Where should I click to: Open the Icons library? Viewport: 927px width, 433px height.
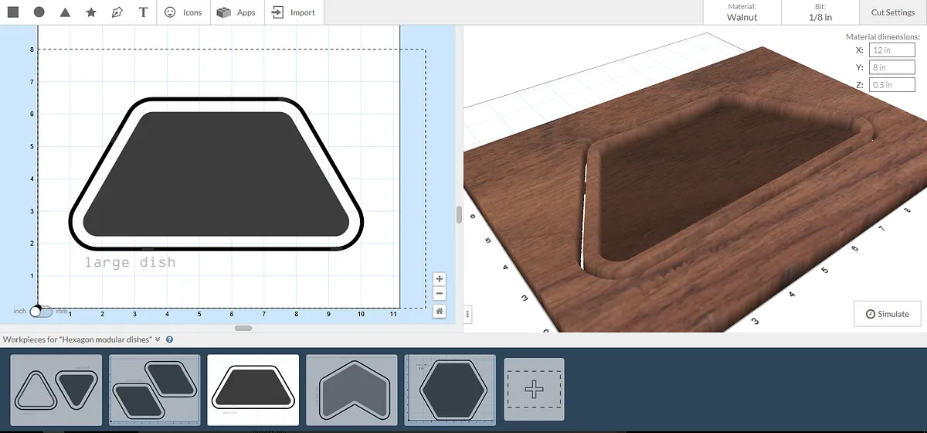click(183, 12)
